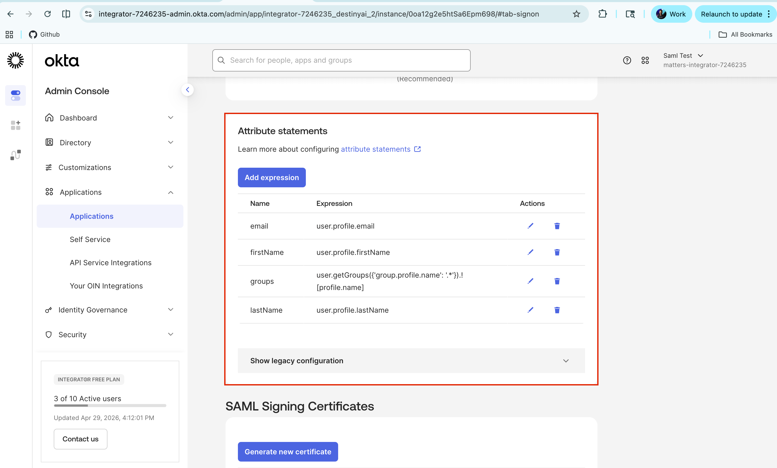Open the Chrome apps grid
The width and height of the screenshot is (777, 468).
(x=10, y=34)
